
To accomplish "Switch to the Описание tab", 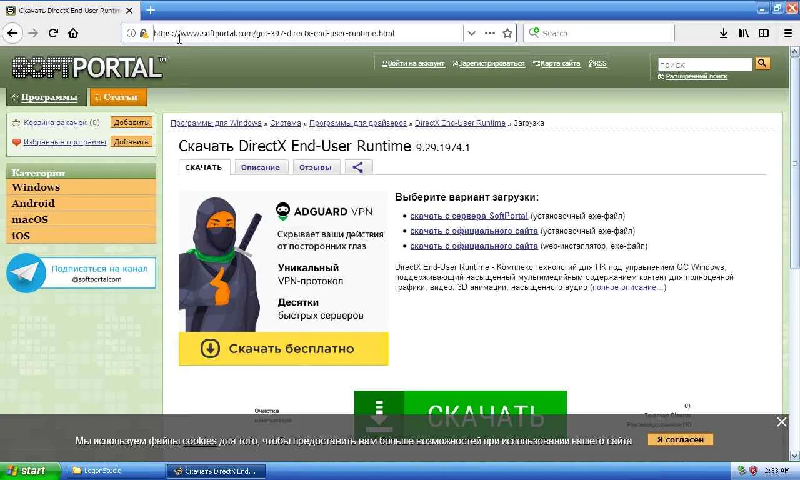I will 261,167.
